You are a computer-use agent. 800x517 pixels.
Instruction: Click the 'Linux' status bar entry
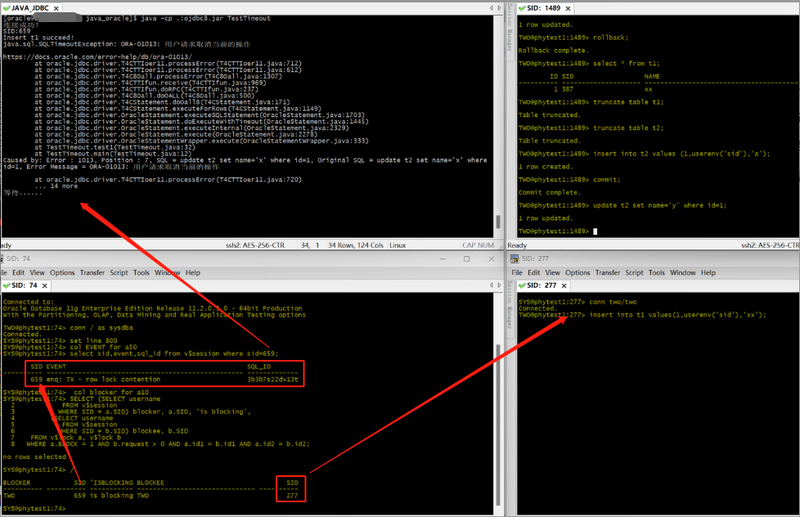click(x=398, y=245)
